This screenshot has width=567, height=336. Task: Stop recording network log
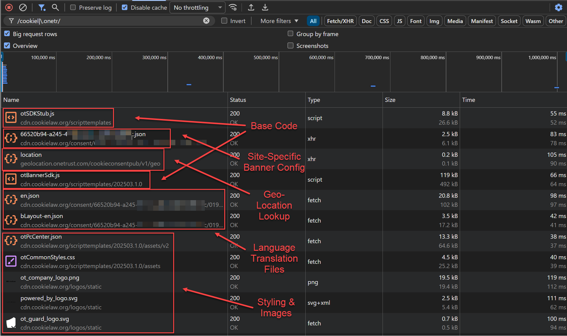coord(9,7)
